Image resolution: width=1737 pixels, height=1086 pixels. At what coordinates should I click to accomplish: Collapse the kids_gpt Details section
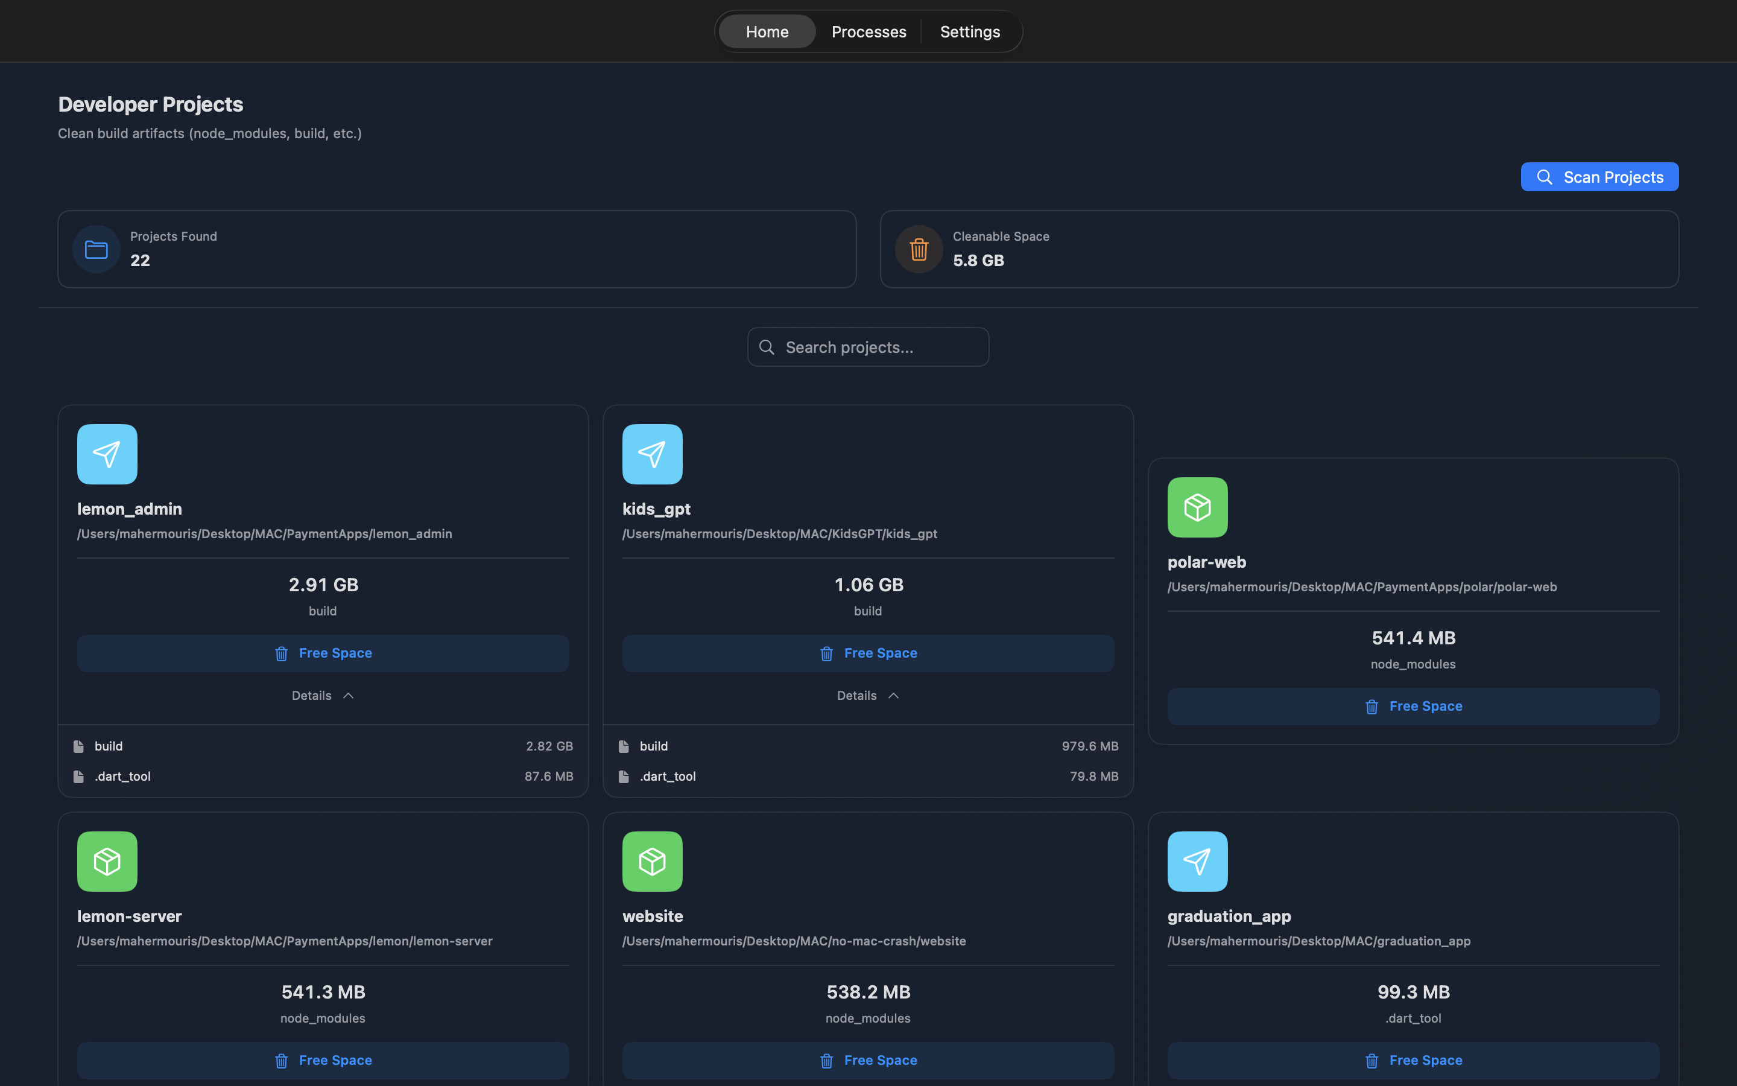tap(867, 695)
